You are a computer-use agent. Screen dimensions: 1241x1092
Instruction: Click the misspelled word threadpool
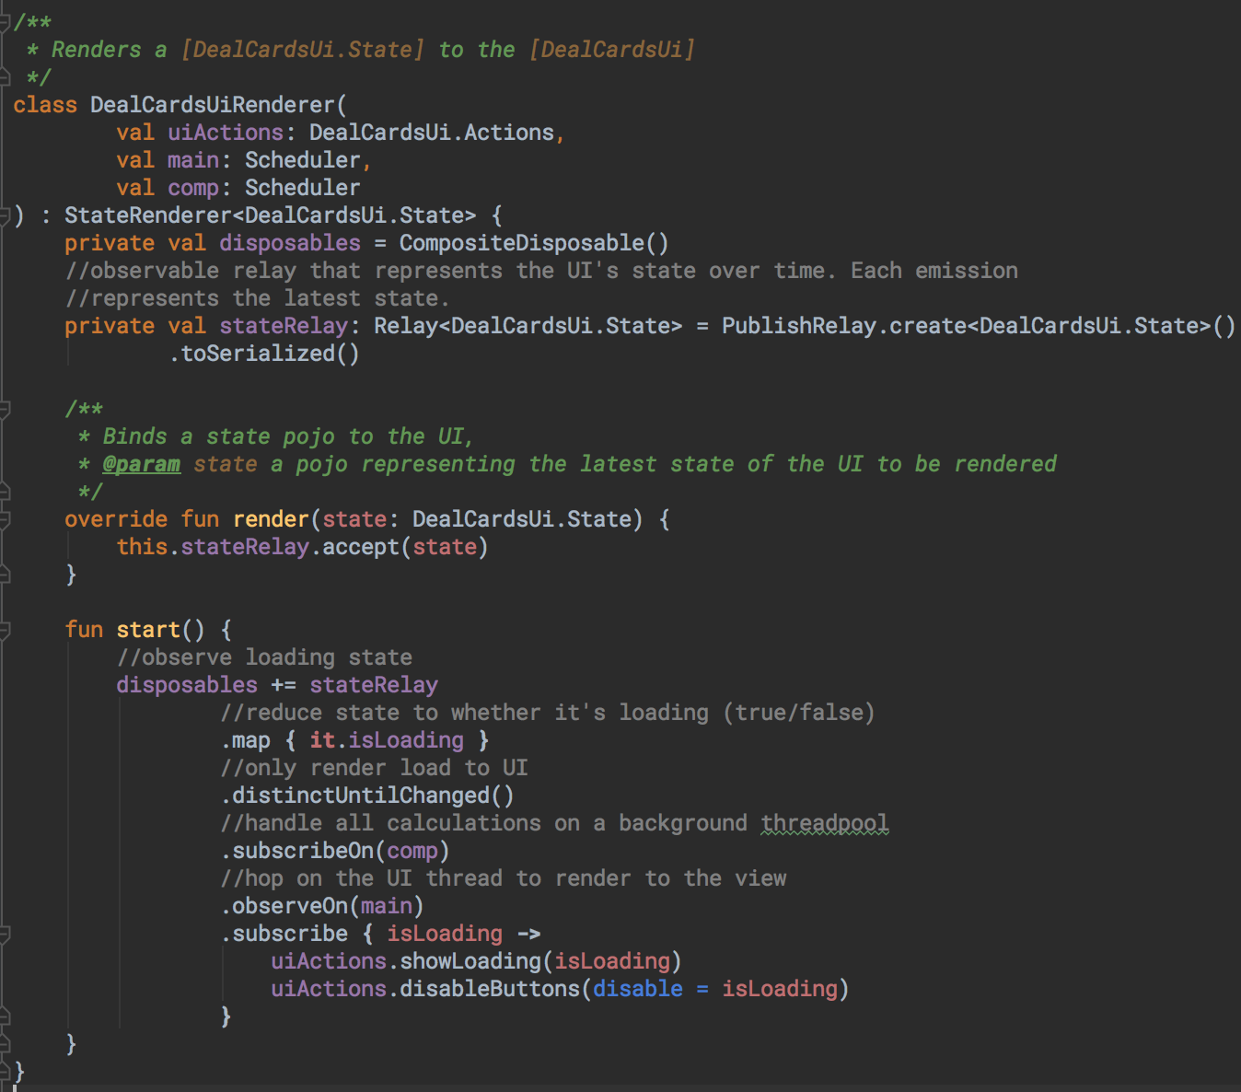coord(823,822)
